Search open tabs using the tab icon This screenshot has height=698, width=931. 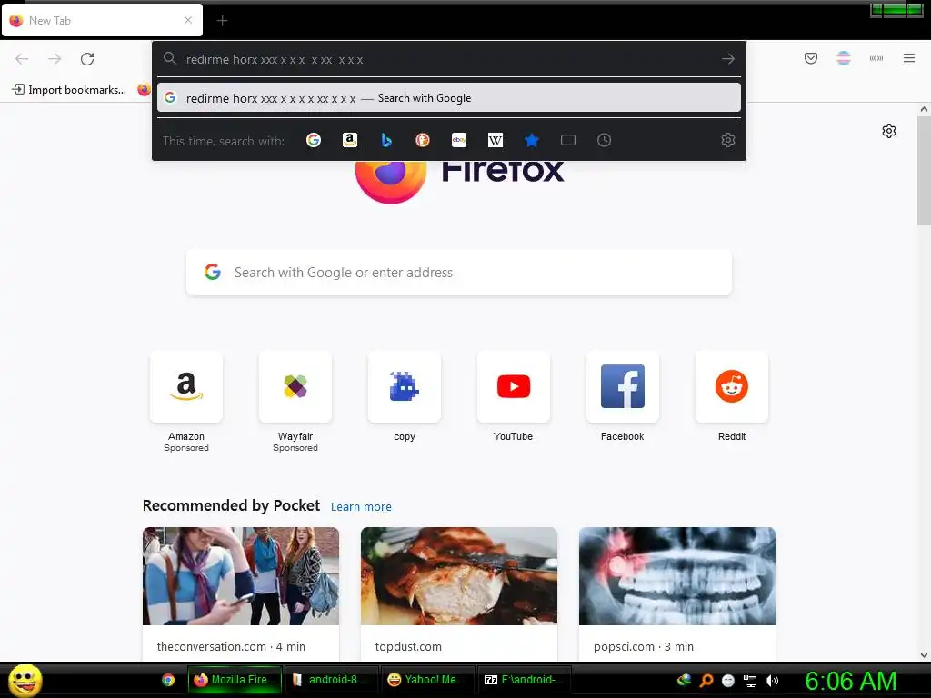coord(568,140)
